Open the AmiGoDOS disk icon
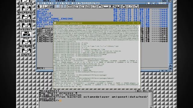 click(26, 18)
